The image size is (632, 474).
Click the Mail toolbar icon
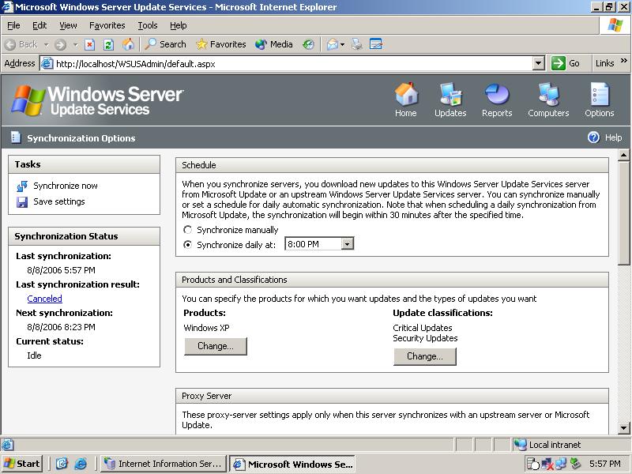(332, 44)
